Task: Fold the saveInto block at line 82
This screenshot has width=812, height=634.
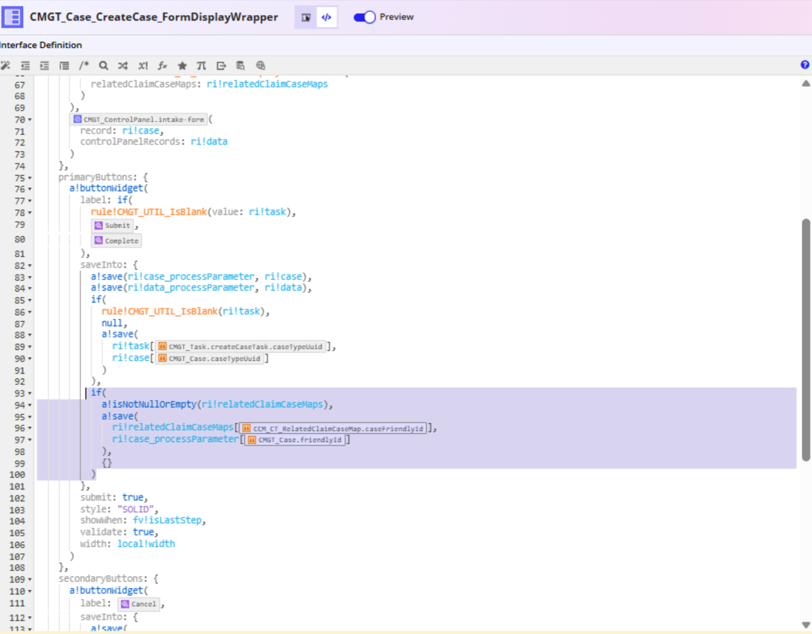Action: (30, 266)
